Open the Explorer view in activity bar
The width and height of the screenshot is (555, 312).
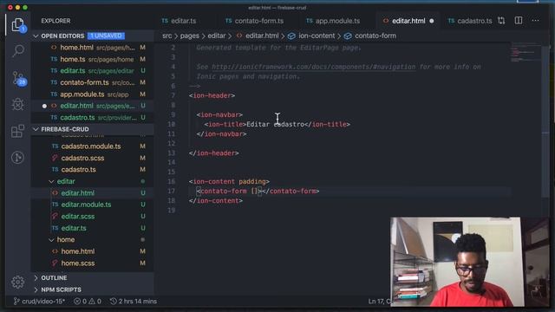click(17, 25)
